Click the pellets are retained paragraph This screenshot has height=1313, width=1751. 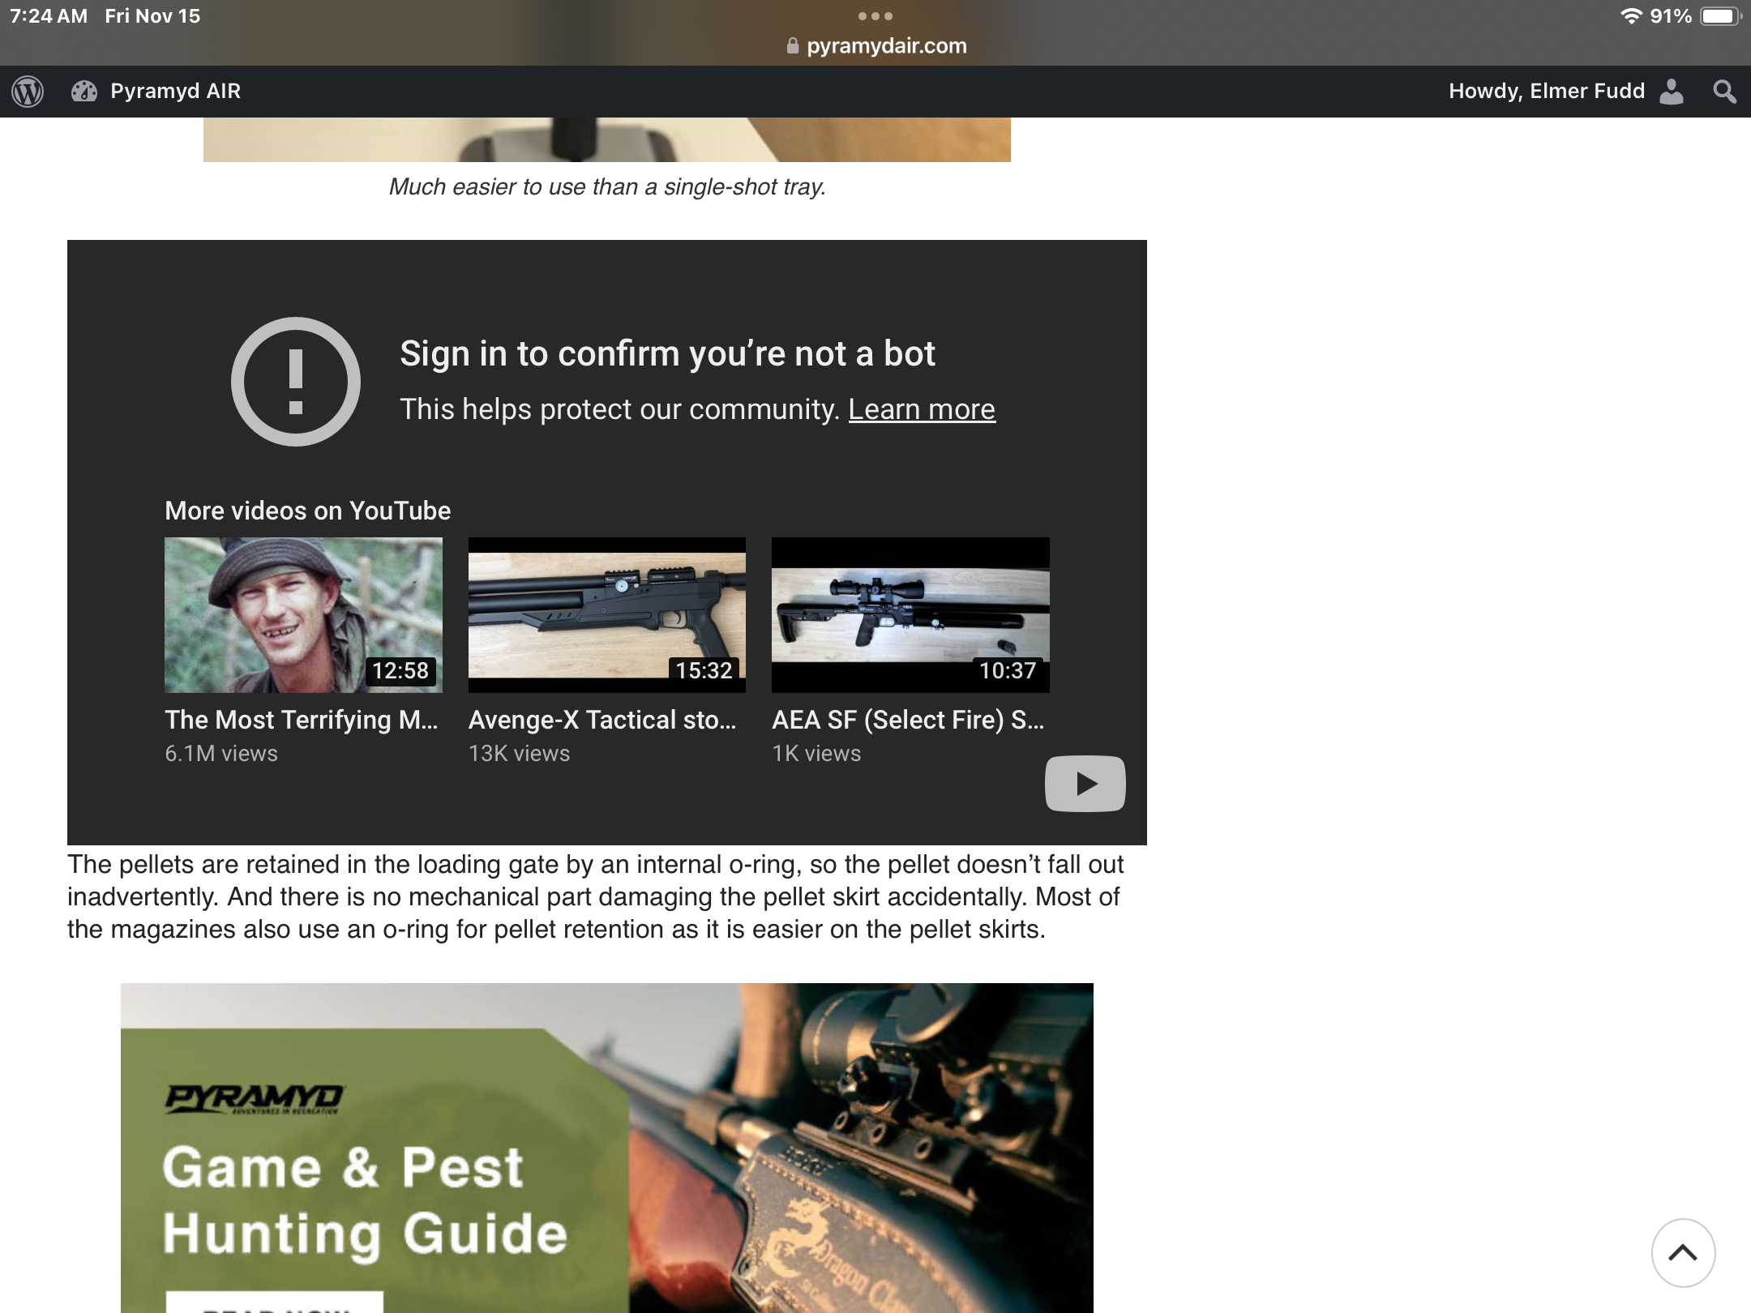coord(596,897)
